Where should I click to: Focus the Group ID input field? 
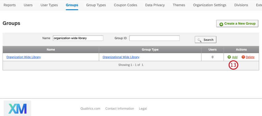tap(154, 38)
